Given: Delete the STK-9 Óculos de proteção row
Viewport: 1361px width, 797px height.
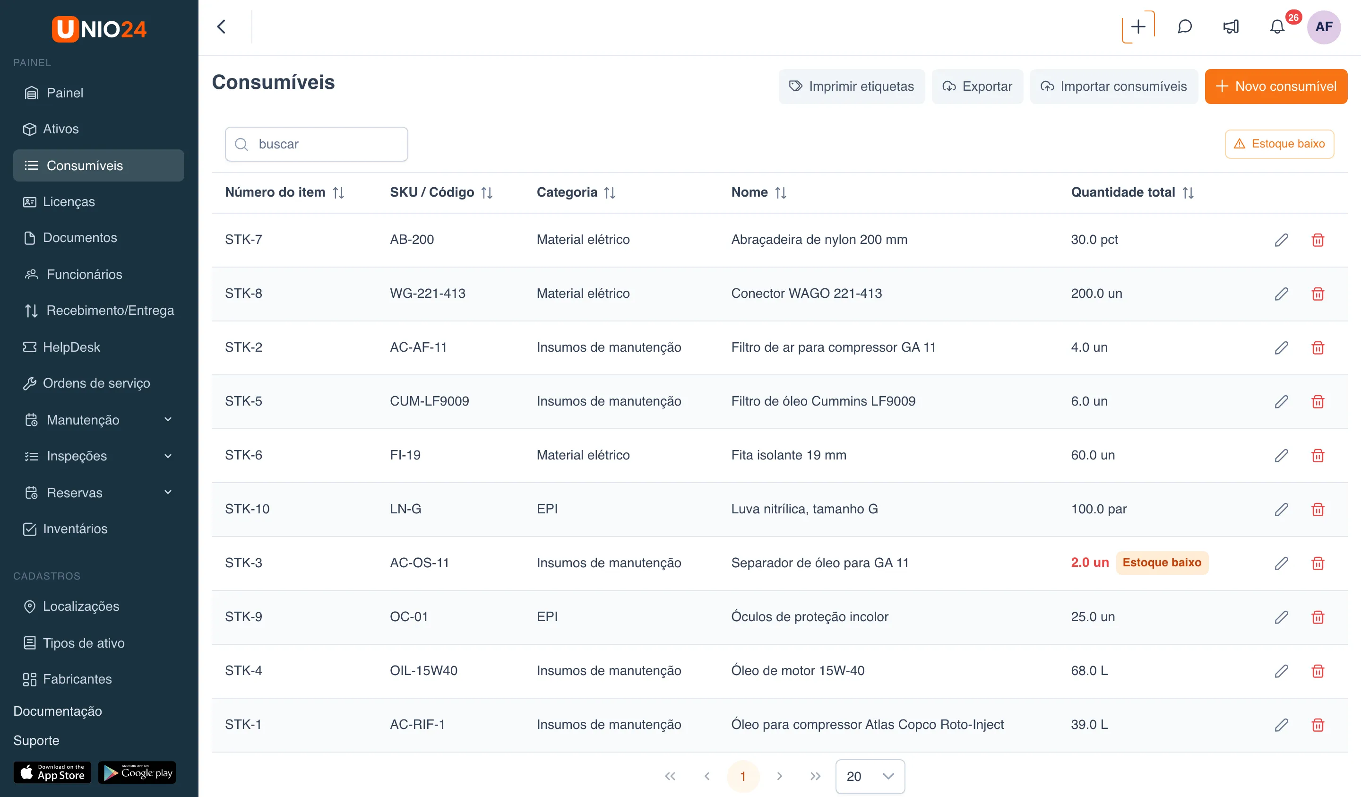Looking at the screenshot, I should click(1318, 617).
